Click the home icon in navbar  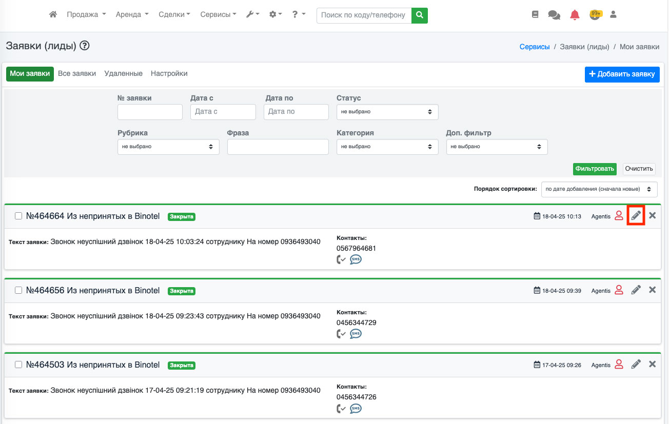(x=53, y=15)
